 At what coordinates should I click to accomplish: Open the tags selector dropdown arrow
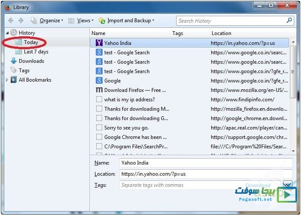tap(287, 185)
